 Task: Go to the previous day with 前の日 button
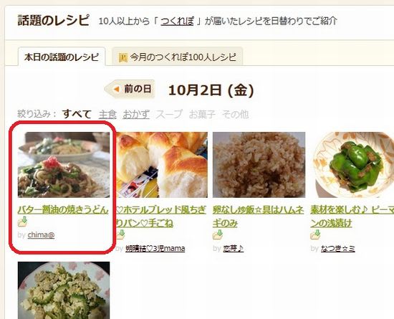click(x=130, y=89)
